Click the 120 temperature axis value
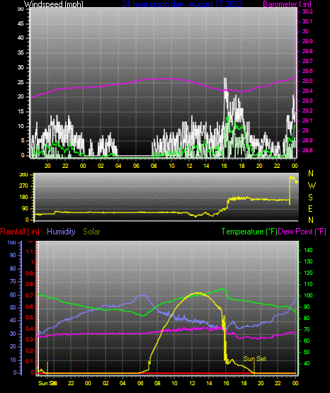Viewport: 330px width, 393px height. [x=308, y=273]
